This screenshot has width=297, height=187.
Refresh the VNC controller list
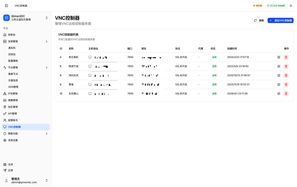[259, 20]
